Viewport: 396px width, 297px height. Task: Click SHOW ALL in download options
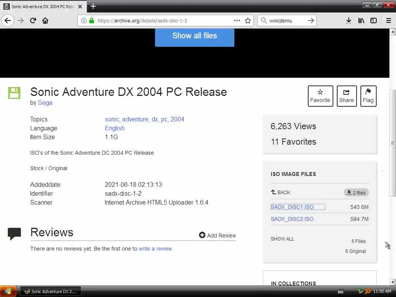pos(282,239)
